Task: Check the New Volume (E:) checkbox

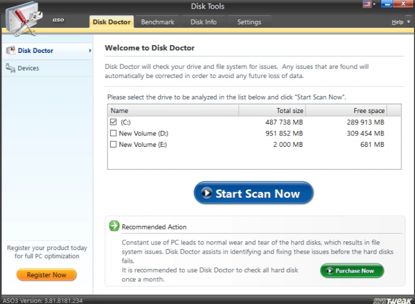Action: coord(114,144)
